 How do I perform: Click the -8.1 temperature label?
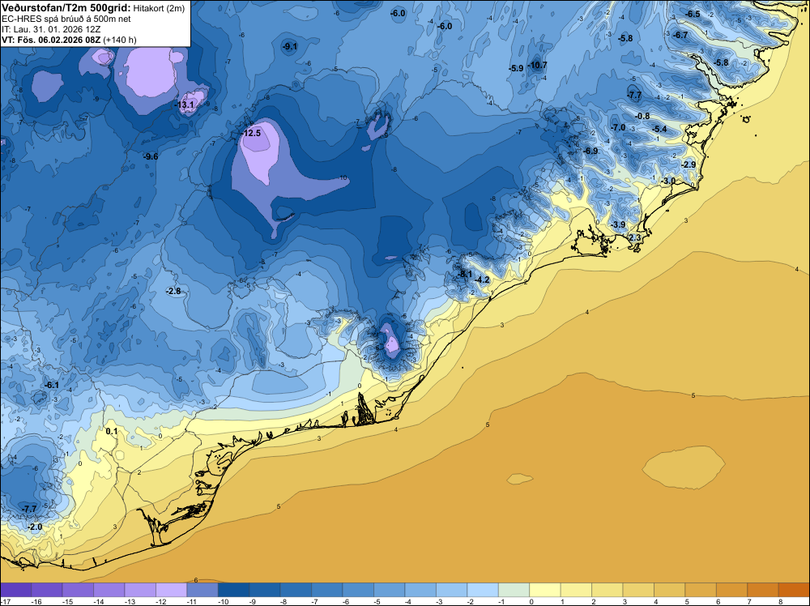point(464,274)
